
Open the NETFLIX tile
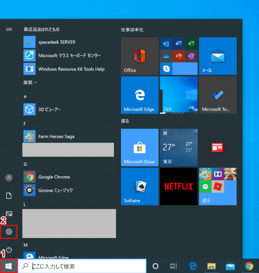pyautogui.click(x=179, y=186)
